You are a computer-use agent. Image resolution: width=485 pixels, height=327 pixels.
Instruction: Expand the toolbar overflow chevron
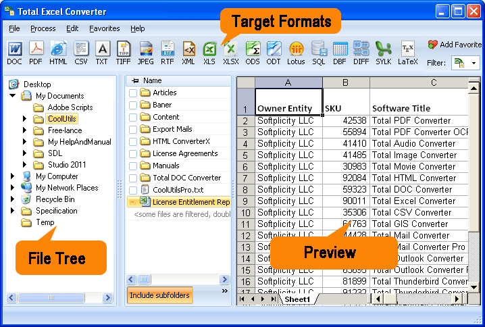point(225,291)
